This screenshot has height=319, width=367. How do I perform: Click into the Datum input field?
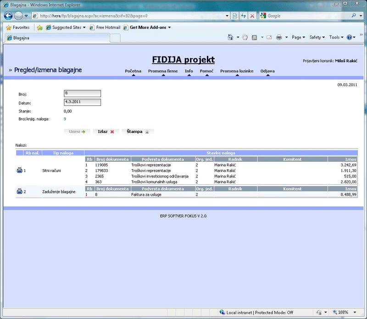(82, 102)
